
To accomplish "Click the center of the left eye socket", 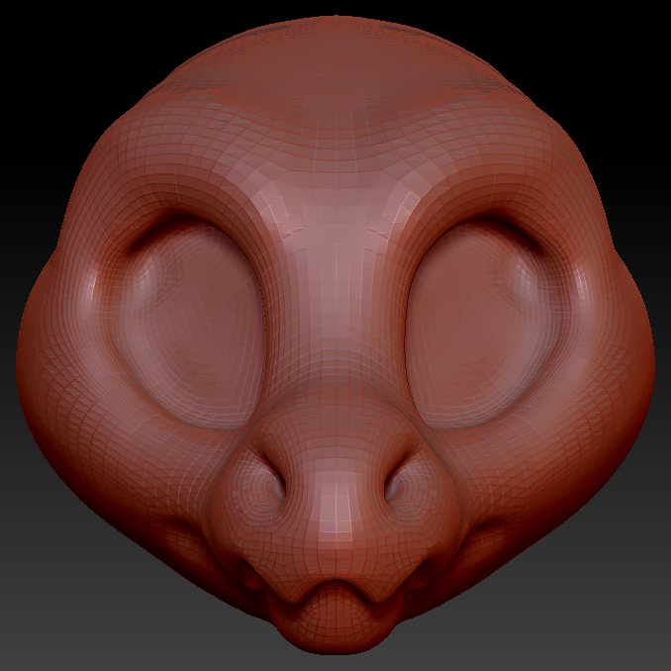I will click(193, 322).
